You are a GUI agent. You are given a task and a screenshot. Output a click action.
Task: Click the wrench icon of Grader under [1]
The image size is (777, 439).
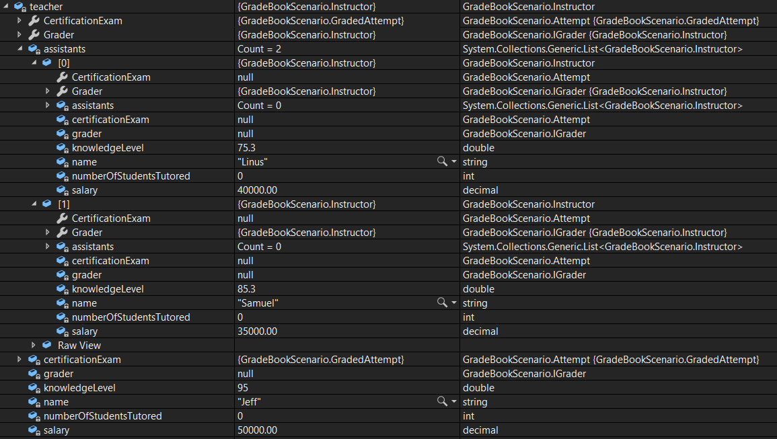pyautogui.click(x=62, y=233)
